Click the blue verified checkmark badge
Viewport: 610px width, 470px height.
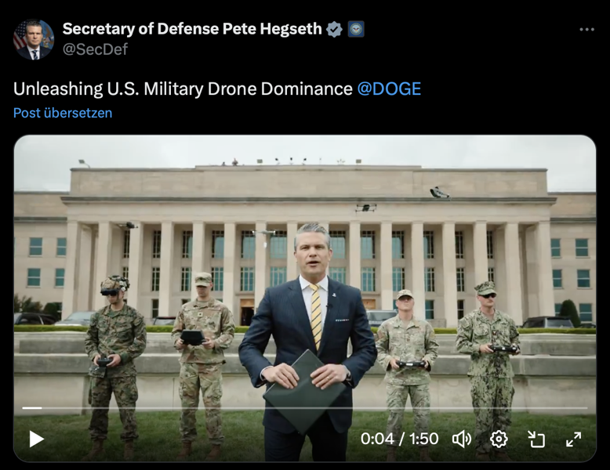pos(334,29)
